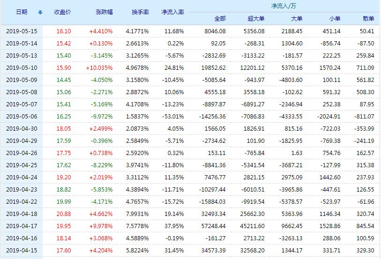
Task: Click the 净流入率 column header
Action: [x=172, y=12]
